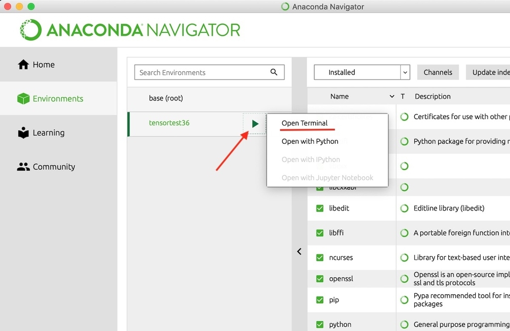This screenshot has height=331, width=510.
Task: Click the search magnifier in Search Environments
Action: [274, 72]
